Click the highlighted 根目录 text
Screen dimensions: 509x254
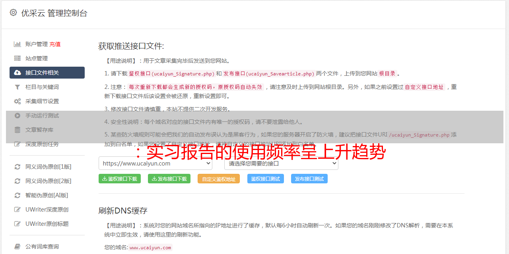coord(387,74)
